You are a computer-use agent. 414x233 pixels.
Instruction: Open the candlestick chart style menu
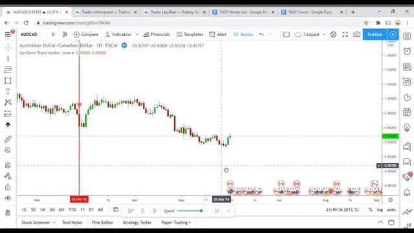65,34
